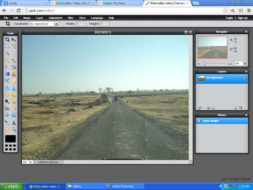Screen dimensions: 253x190
Task: Select the Burn tool
Action: point(14,102)
